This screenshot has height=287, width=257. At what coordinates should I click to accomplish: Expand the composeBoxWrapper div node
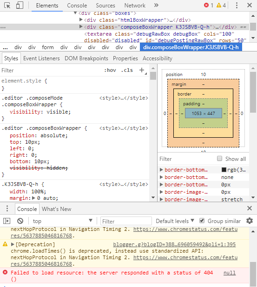(81, 26)
